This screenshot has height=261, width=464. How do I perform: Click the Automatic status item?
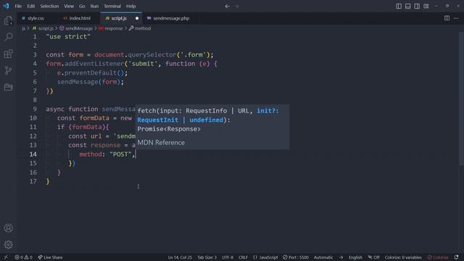[323, 257]
